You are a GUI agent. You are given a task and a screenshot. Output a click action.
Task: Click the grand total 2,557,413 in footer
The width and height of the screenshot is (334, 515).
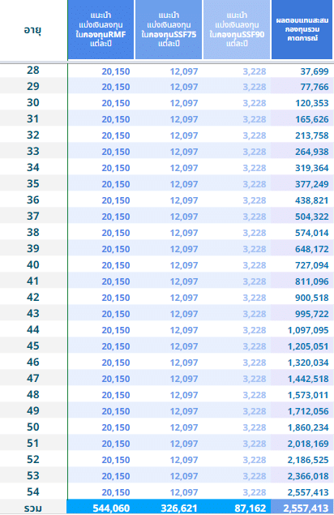306,509
